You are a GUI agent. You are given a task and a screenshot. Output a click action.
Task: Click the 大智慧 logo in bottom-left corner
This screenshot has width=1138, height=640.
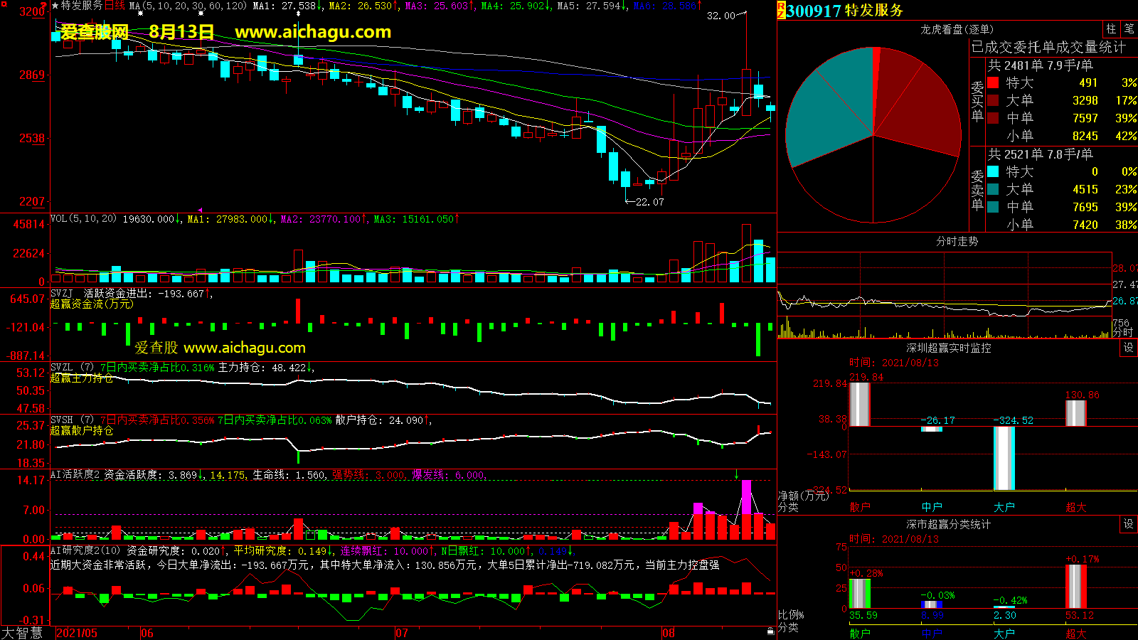[23, 633]
